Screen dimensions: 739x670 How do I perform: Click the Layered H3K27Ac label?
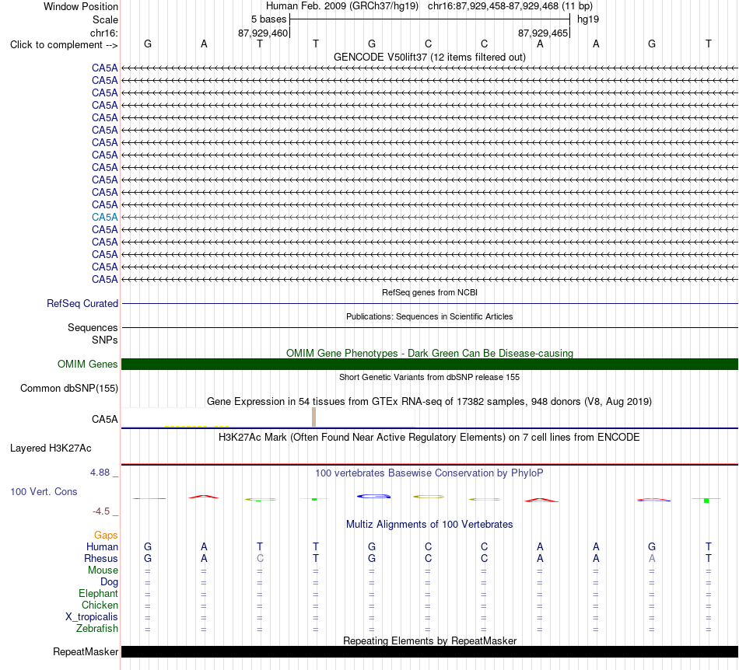coord(51,448)
